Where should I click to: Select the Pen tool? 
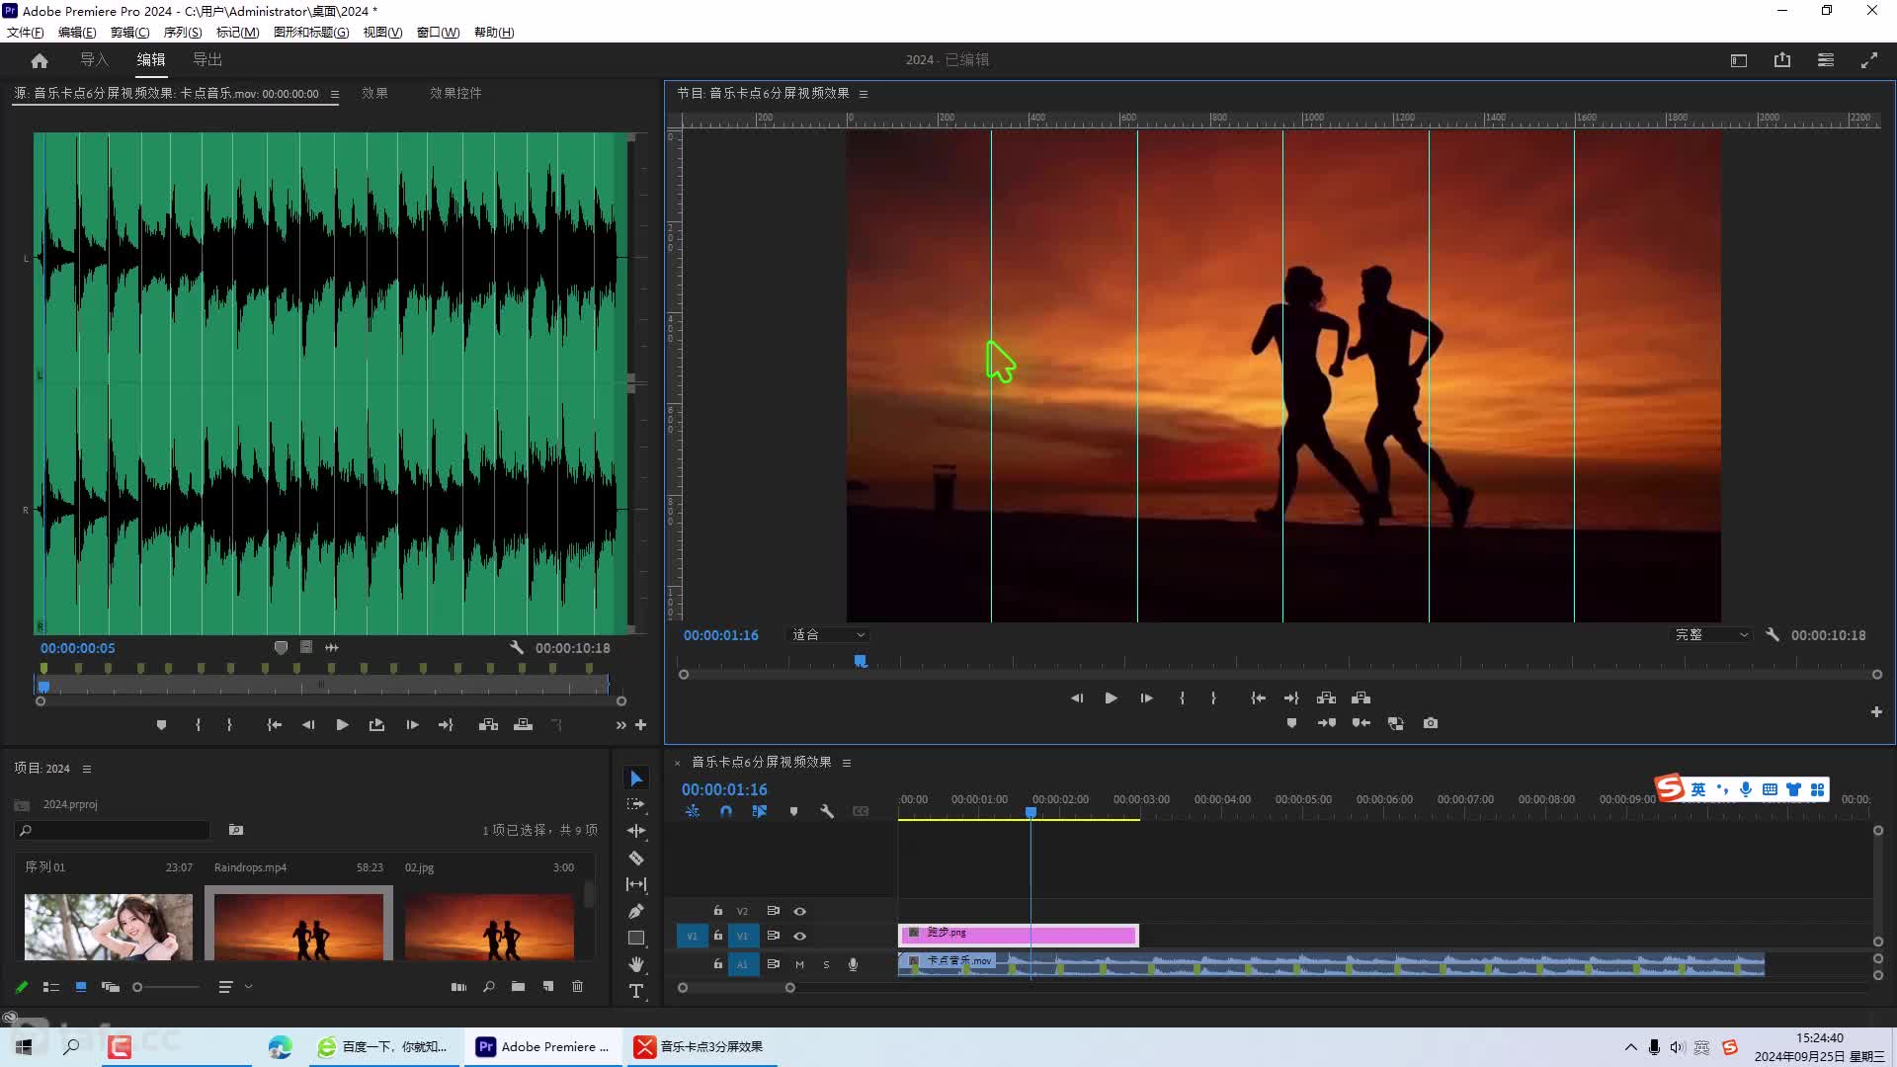click(636, 911)
